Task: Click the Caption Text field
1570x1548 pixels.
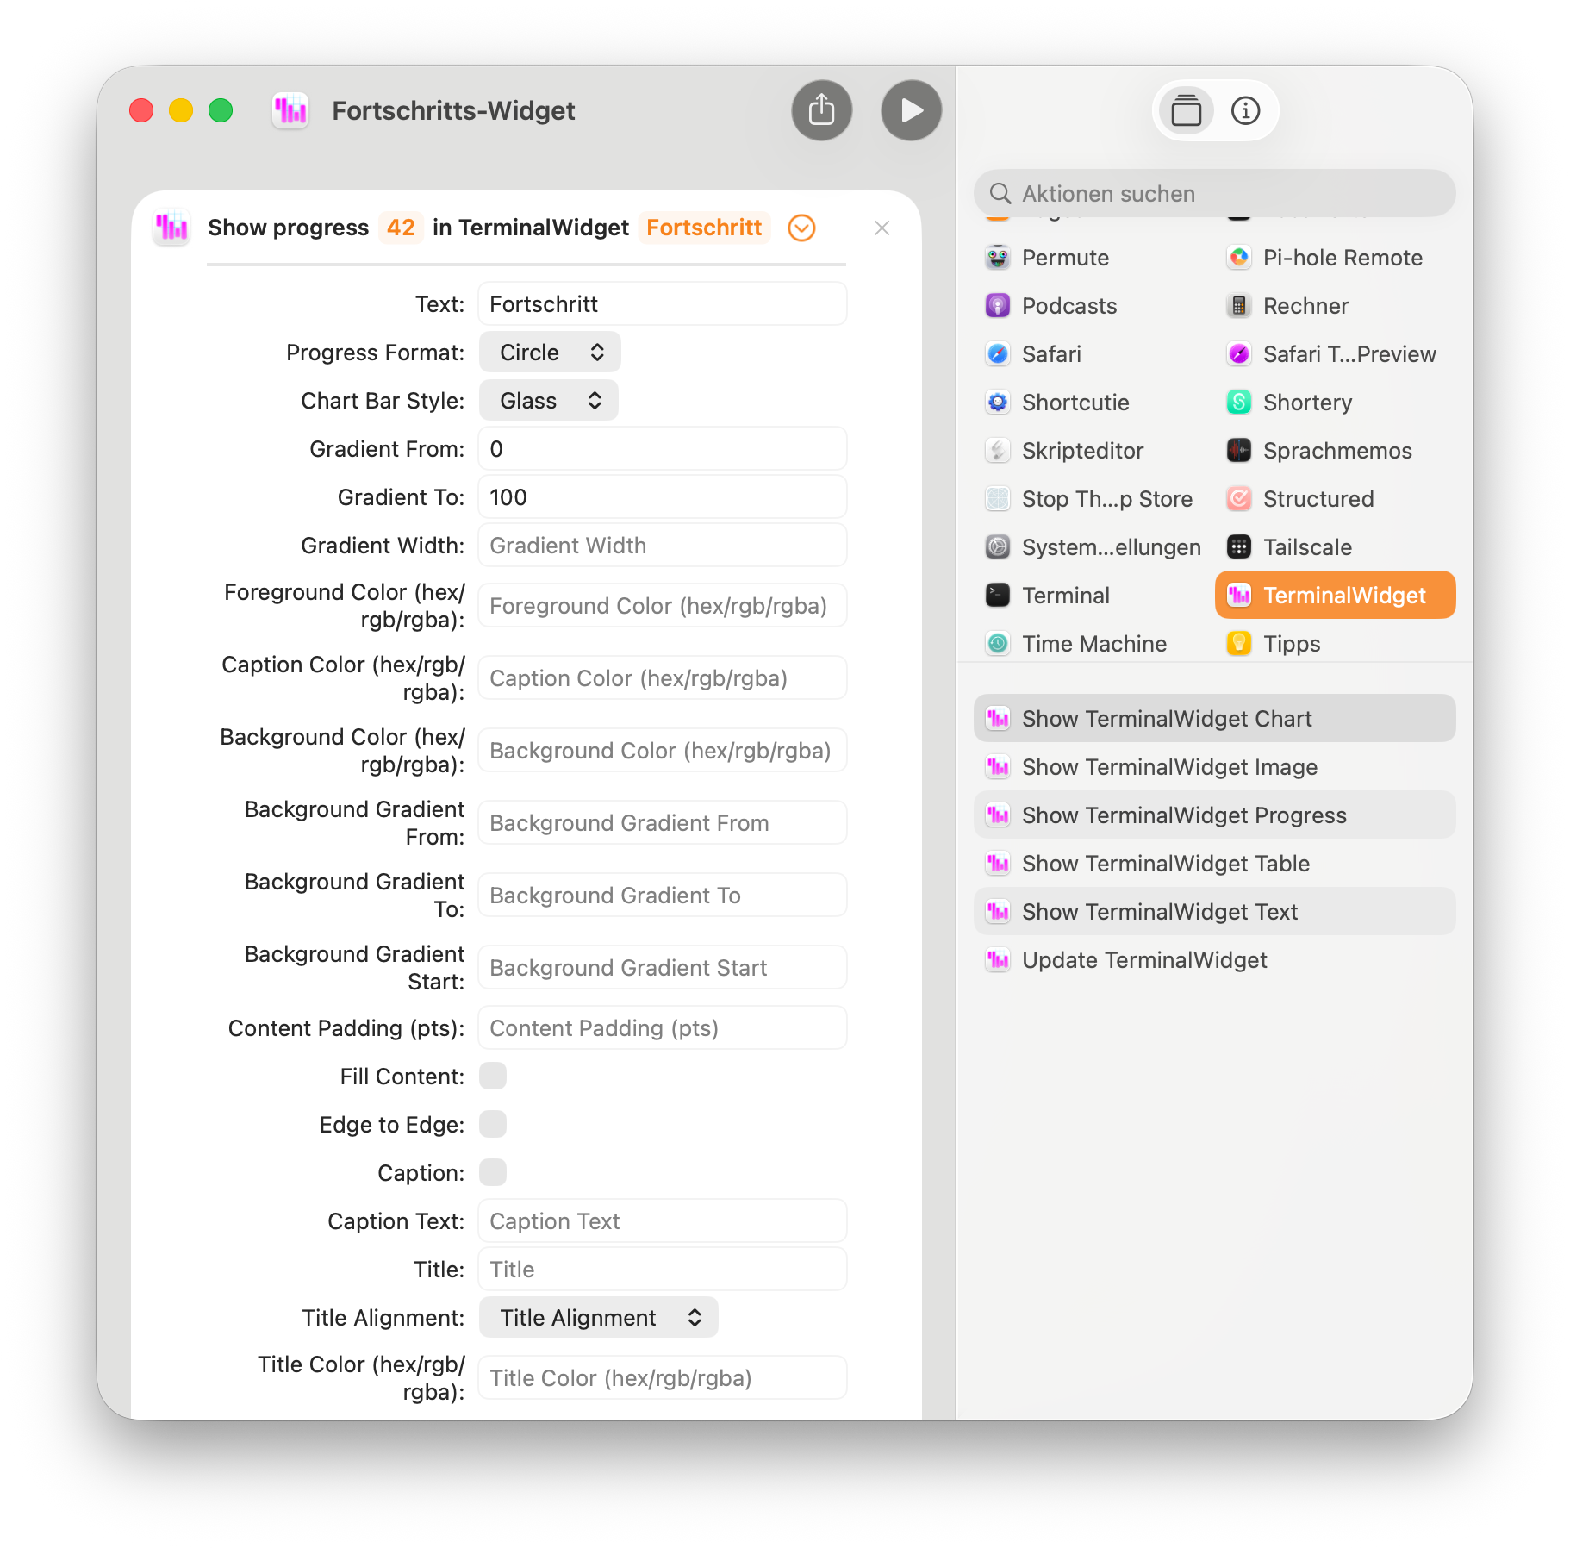Action: coord(663,1221)
